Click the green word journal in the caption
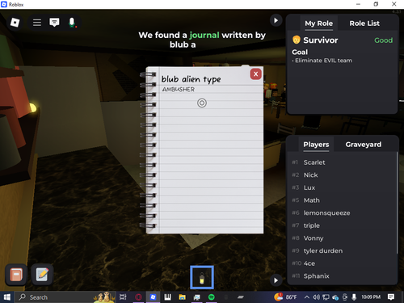This screenshot has width=404, height=303. click(204, 35)
